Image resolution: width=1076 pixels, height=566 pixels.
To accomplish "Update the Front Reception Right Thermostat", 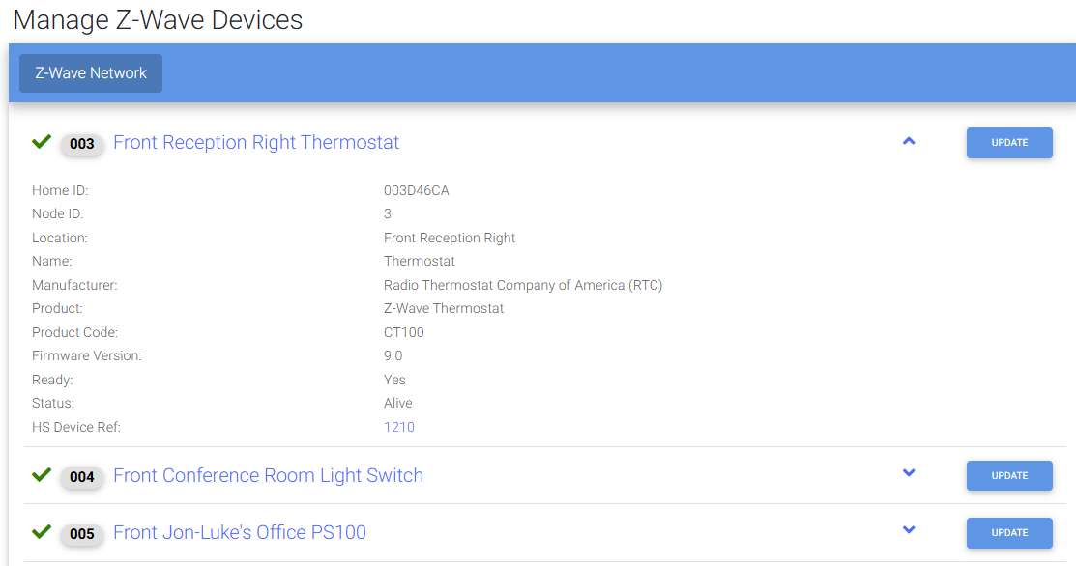I will pos(1009,143).
